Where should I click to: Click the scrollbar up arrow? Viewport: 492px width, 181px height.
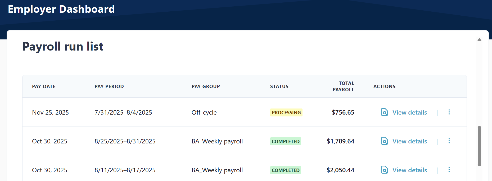coord(479,40)
